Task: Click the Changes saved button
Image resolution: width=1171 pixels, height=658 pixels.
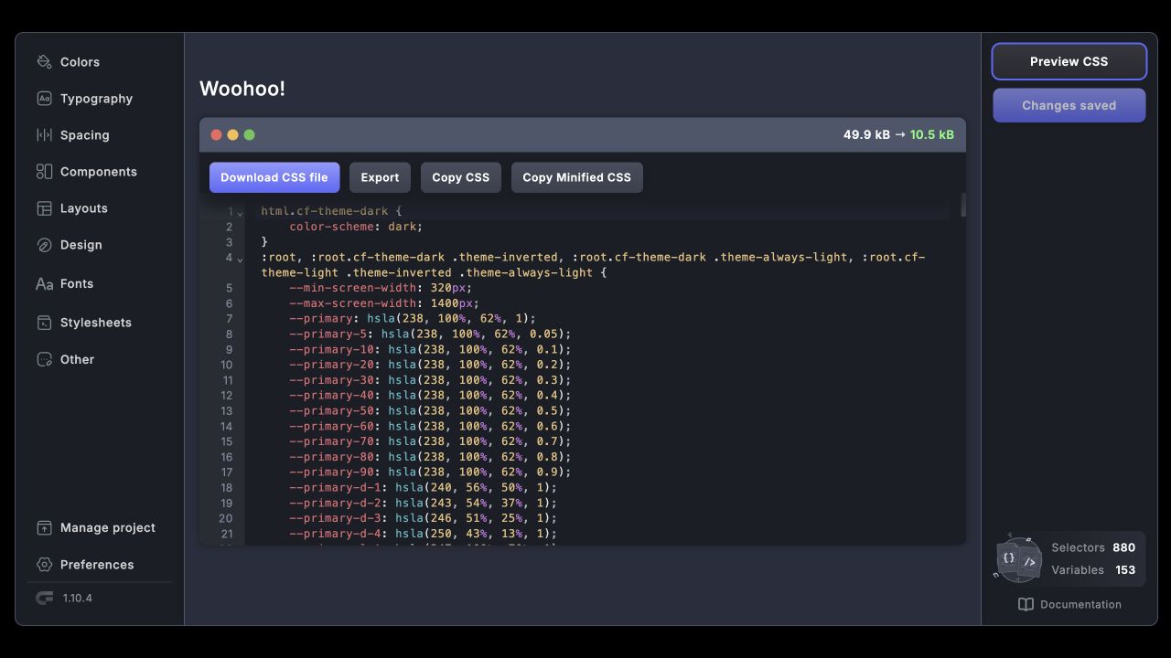Action: point(1069,105)
